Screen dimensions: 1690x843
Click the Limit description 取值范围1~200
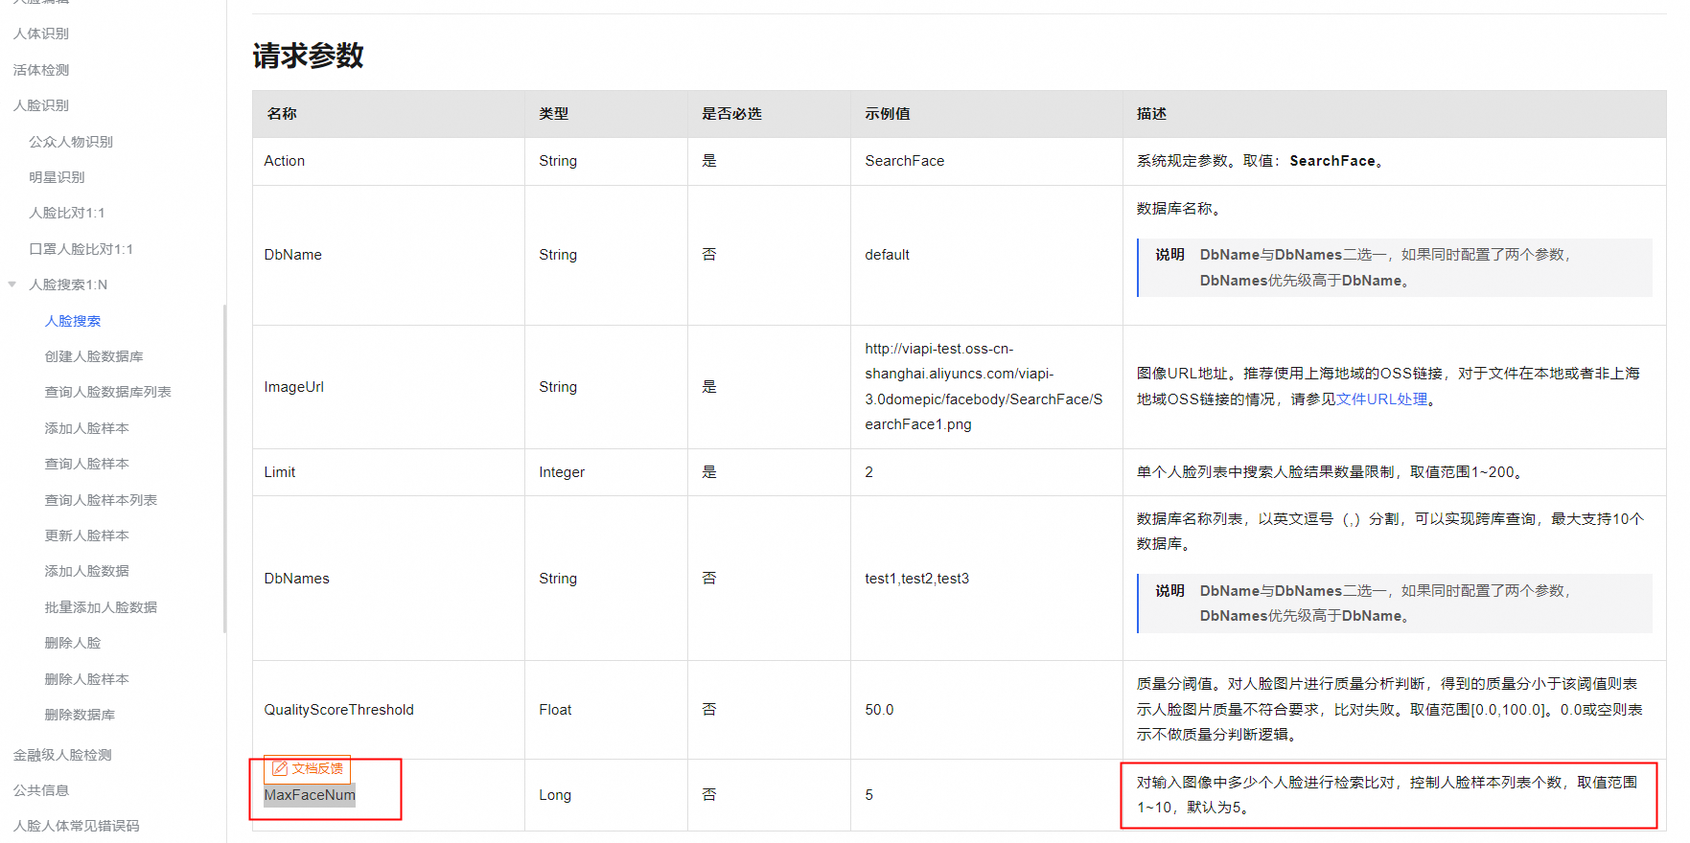[1469, 472]
